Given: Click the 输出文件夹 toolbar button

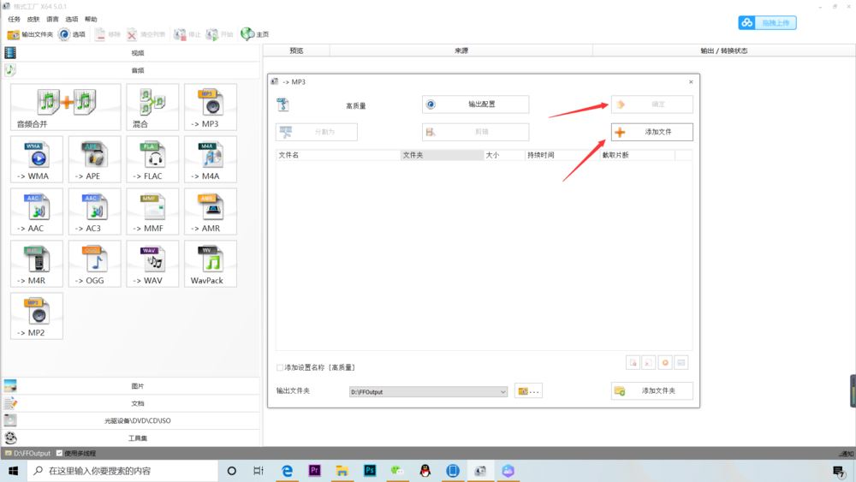Looking at the screenshot, I should (x=30, y=34).
